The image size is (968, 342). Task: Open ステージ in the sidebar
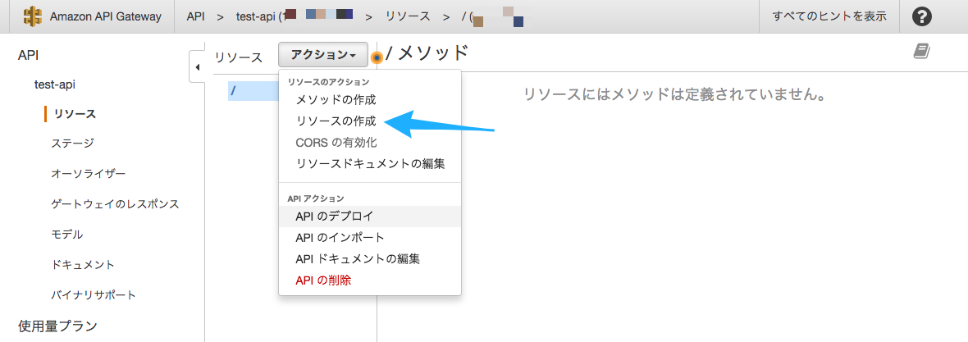point(73,144)
